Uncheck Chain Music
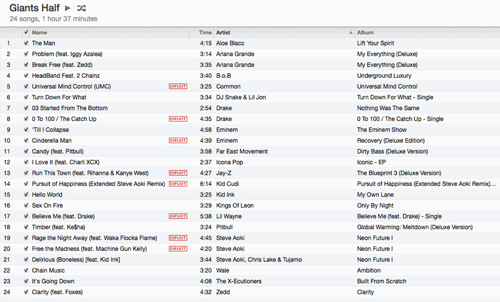Screen dimensions: 500x302 click(x=26, y=270)
